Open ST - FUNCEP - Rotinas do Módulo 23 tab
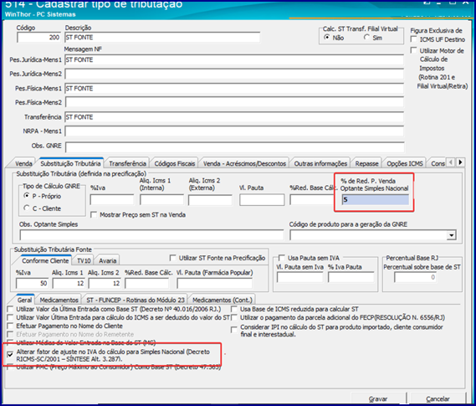Viewport: 476px width, 406px height. pos(136,300)
